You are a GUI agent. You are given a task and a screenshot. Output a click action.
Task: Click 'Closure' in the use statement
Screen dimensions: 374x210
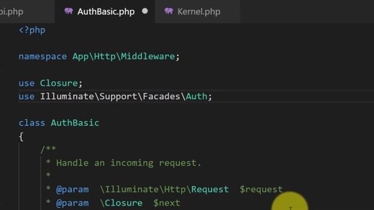point(59,83)
